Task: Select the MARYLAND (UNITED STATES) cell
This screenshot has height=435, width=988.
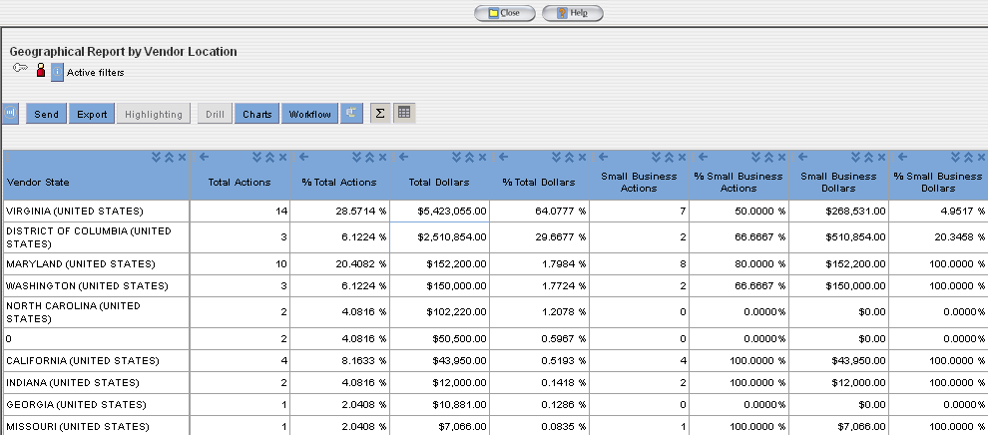Action: point(96,263)
